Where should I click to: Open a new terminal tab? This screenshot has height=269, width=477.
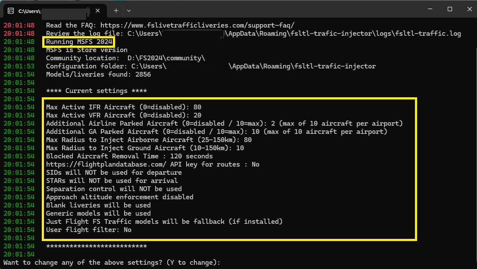tap(116, 11)
